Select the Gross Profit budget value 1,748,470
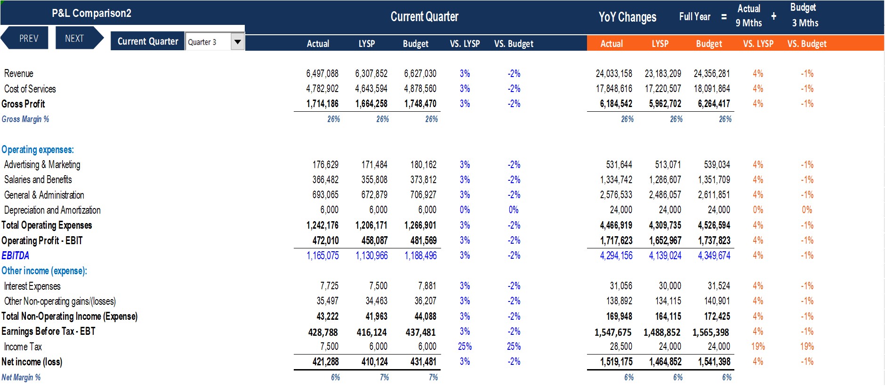885x386 pixels. [420, 104]
